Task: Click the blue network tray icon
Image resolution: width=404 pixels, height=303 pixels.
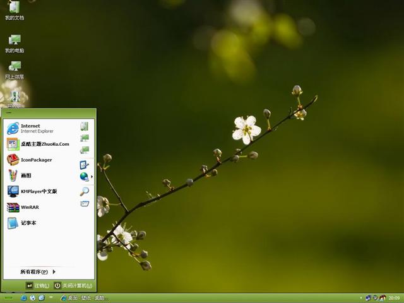Action: (369, 298)
